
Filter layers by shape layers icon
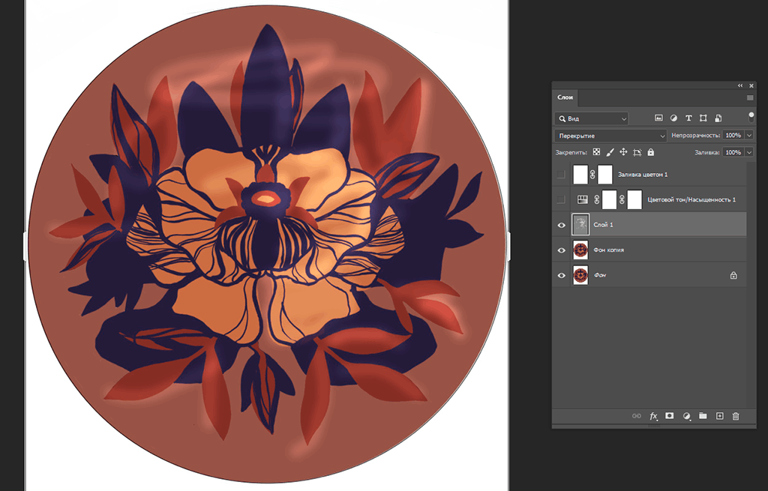click(703, 118)
